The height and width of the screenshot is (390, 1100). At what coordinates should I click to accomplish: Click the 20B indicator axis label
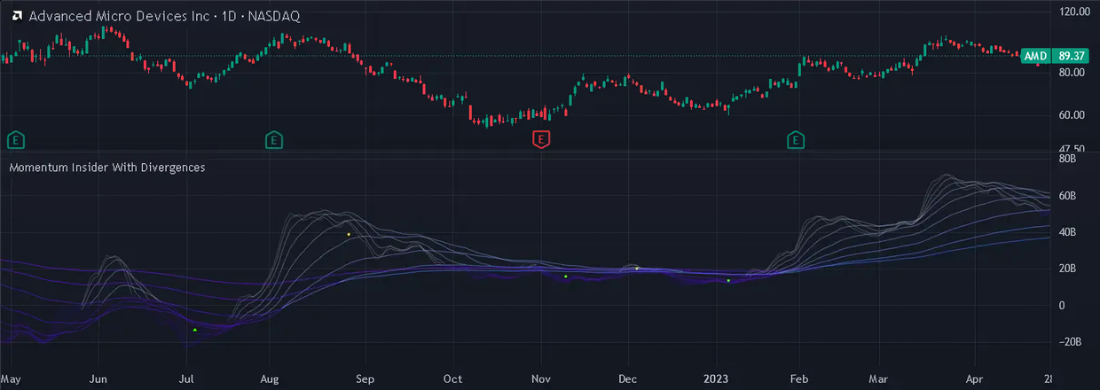click(1067, 269)
